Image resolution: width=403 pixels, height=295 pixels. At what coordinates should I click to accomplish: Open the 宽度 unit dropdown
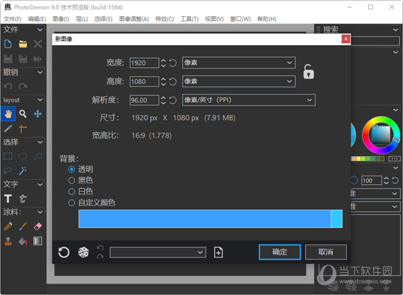tap(238, 62)
